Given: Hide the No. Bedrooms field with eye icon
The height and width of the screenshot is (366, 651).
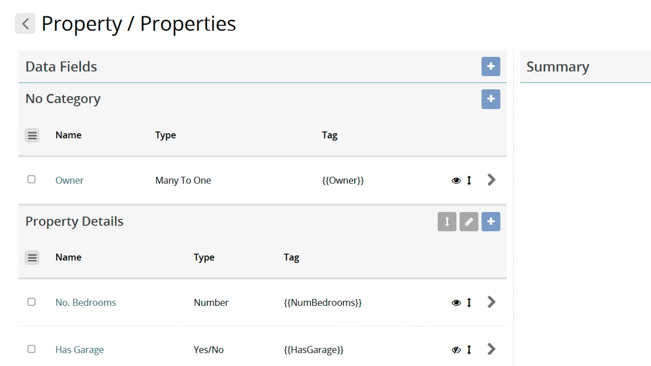Looking at the screenshot, I should tap(456, 303).
